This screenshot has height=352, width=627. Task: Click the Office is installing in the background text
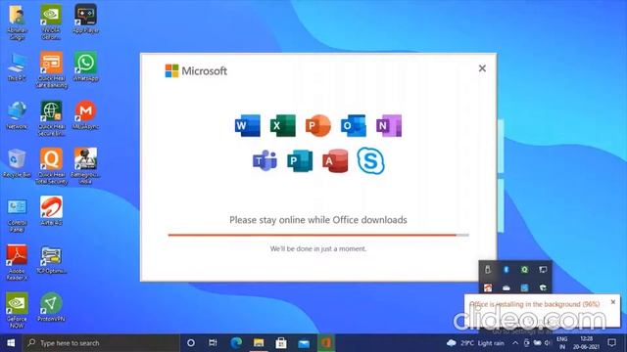tap(535, 304)
